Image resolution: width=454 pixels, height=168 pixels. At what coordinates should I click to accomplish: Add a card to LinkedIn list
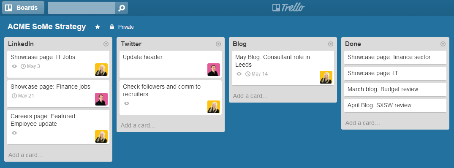pyautogui.click(x=26, y=155)
